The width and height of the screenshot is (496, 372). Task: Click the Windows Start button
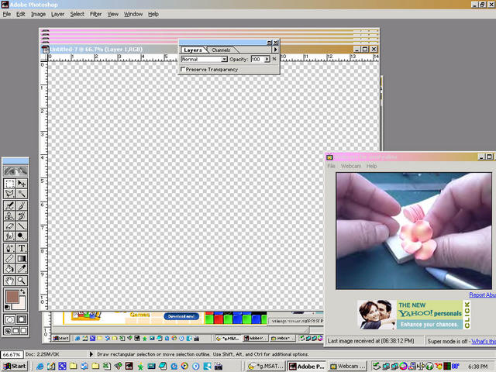[x=15, y=366]
